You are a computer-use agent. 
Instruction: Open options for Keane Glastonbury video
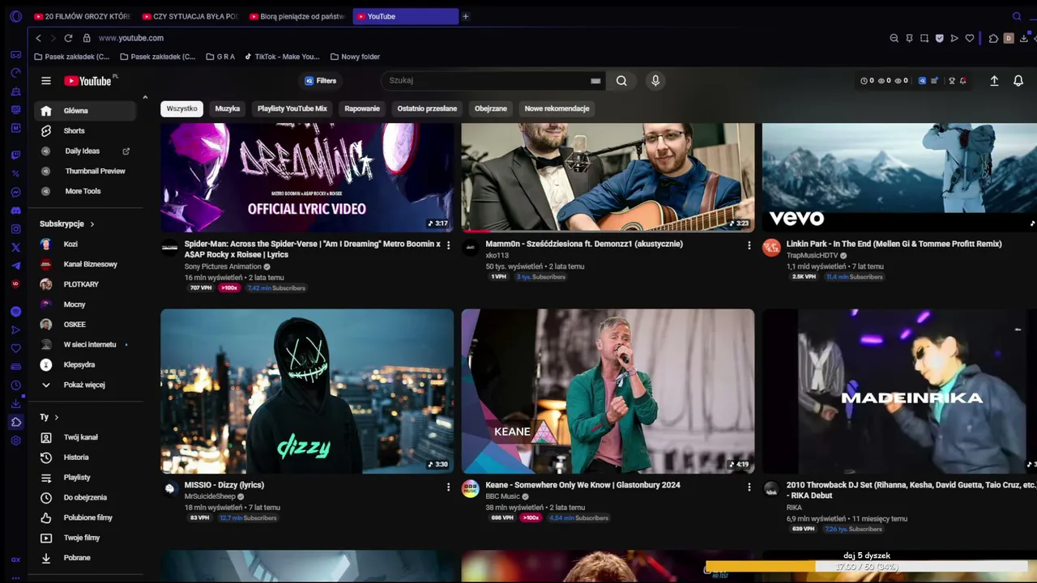pos(749,487)
